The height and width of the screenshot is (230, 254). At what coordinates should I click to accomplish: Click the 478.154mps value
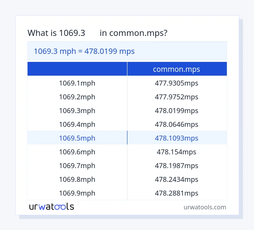pyautogui.click(x=176, y=152)
